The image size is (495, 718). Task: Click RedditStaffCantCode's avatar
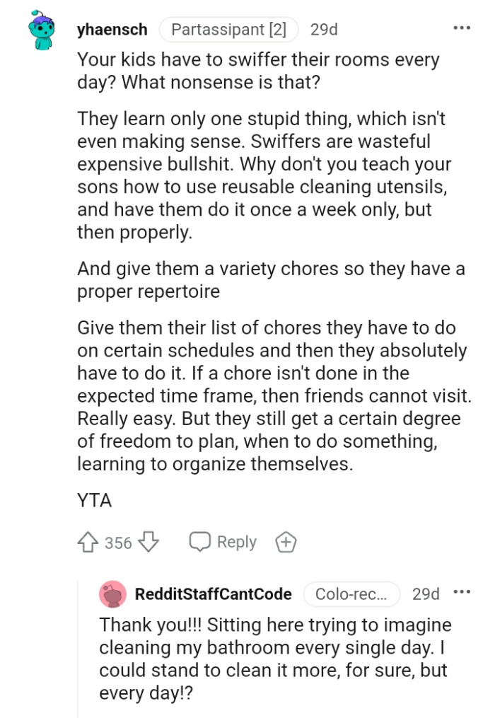(x=113, y=594)
